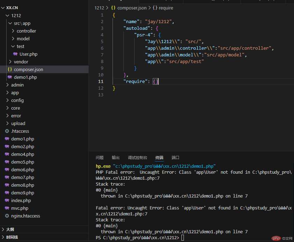Screen dimensions: 294x242
Task: Collapse the 1212 folder chevron
Action: click(x=7, y=15)
